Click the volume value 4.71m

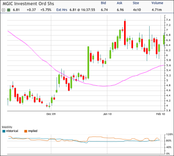point(157,10)
